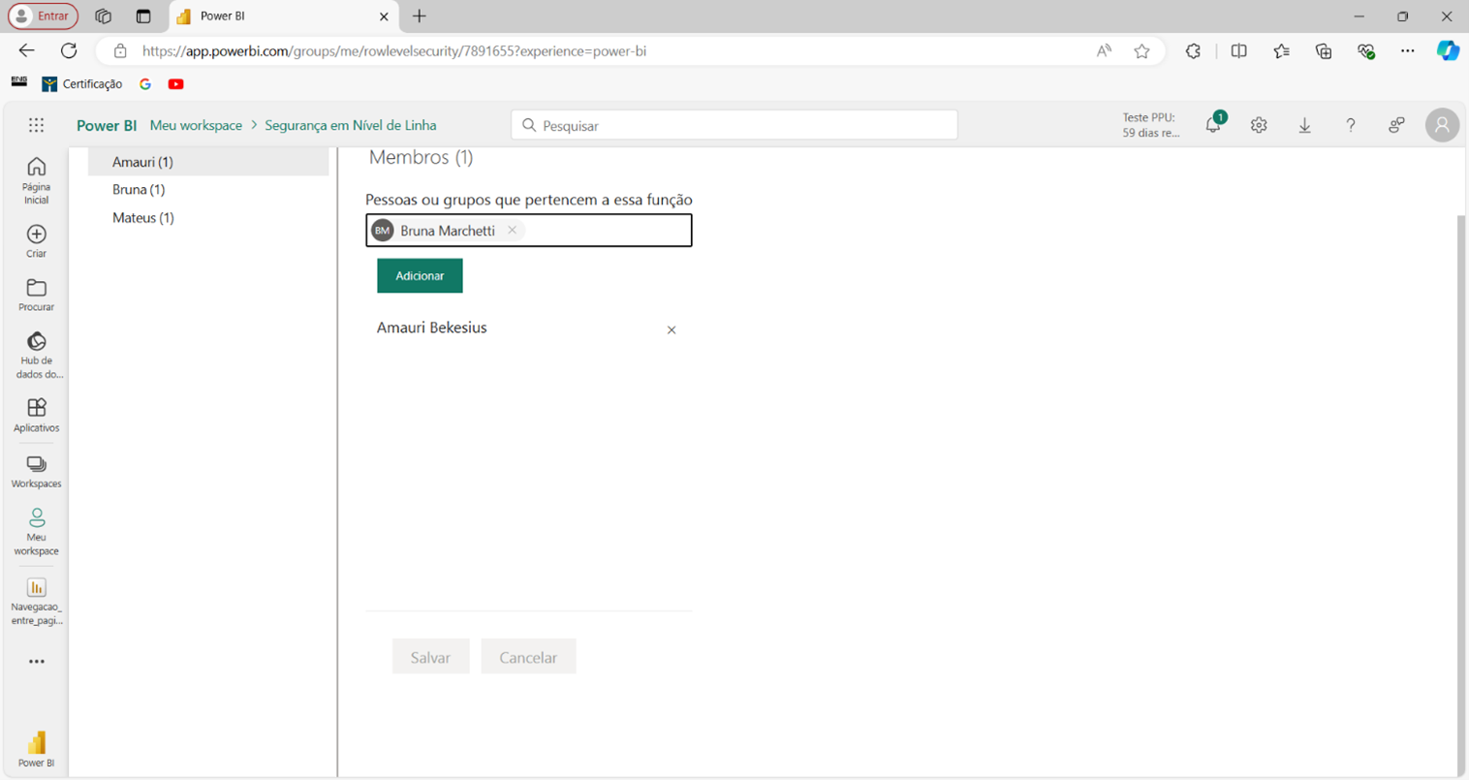Open Aplicativos in the sidebar

click(36, 408)
